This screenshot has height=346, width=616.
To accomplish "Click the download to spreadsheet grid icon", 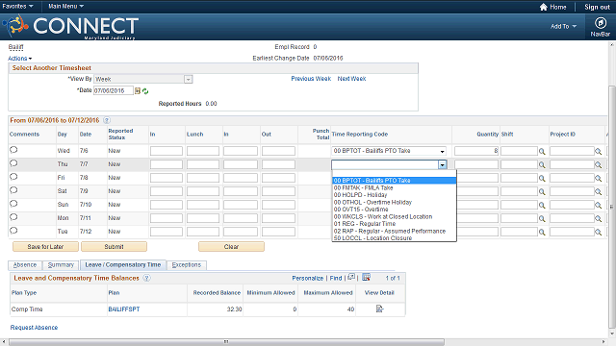I will (x=366, y=278).
